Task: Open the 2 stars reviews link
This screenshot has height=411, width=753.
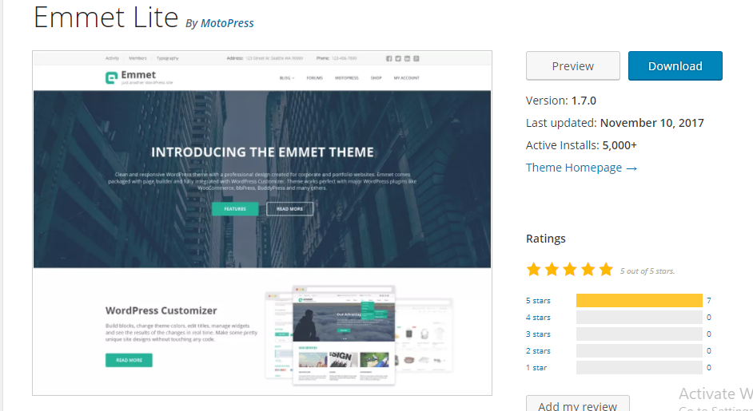Action: 538,351
